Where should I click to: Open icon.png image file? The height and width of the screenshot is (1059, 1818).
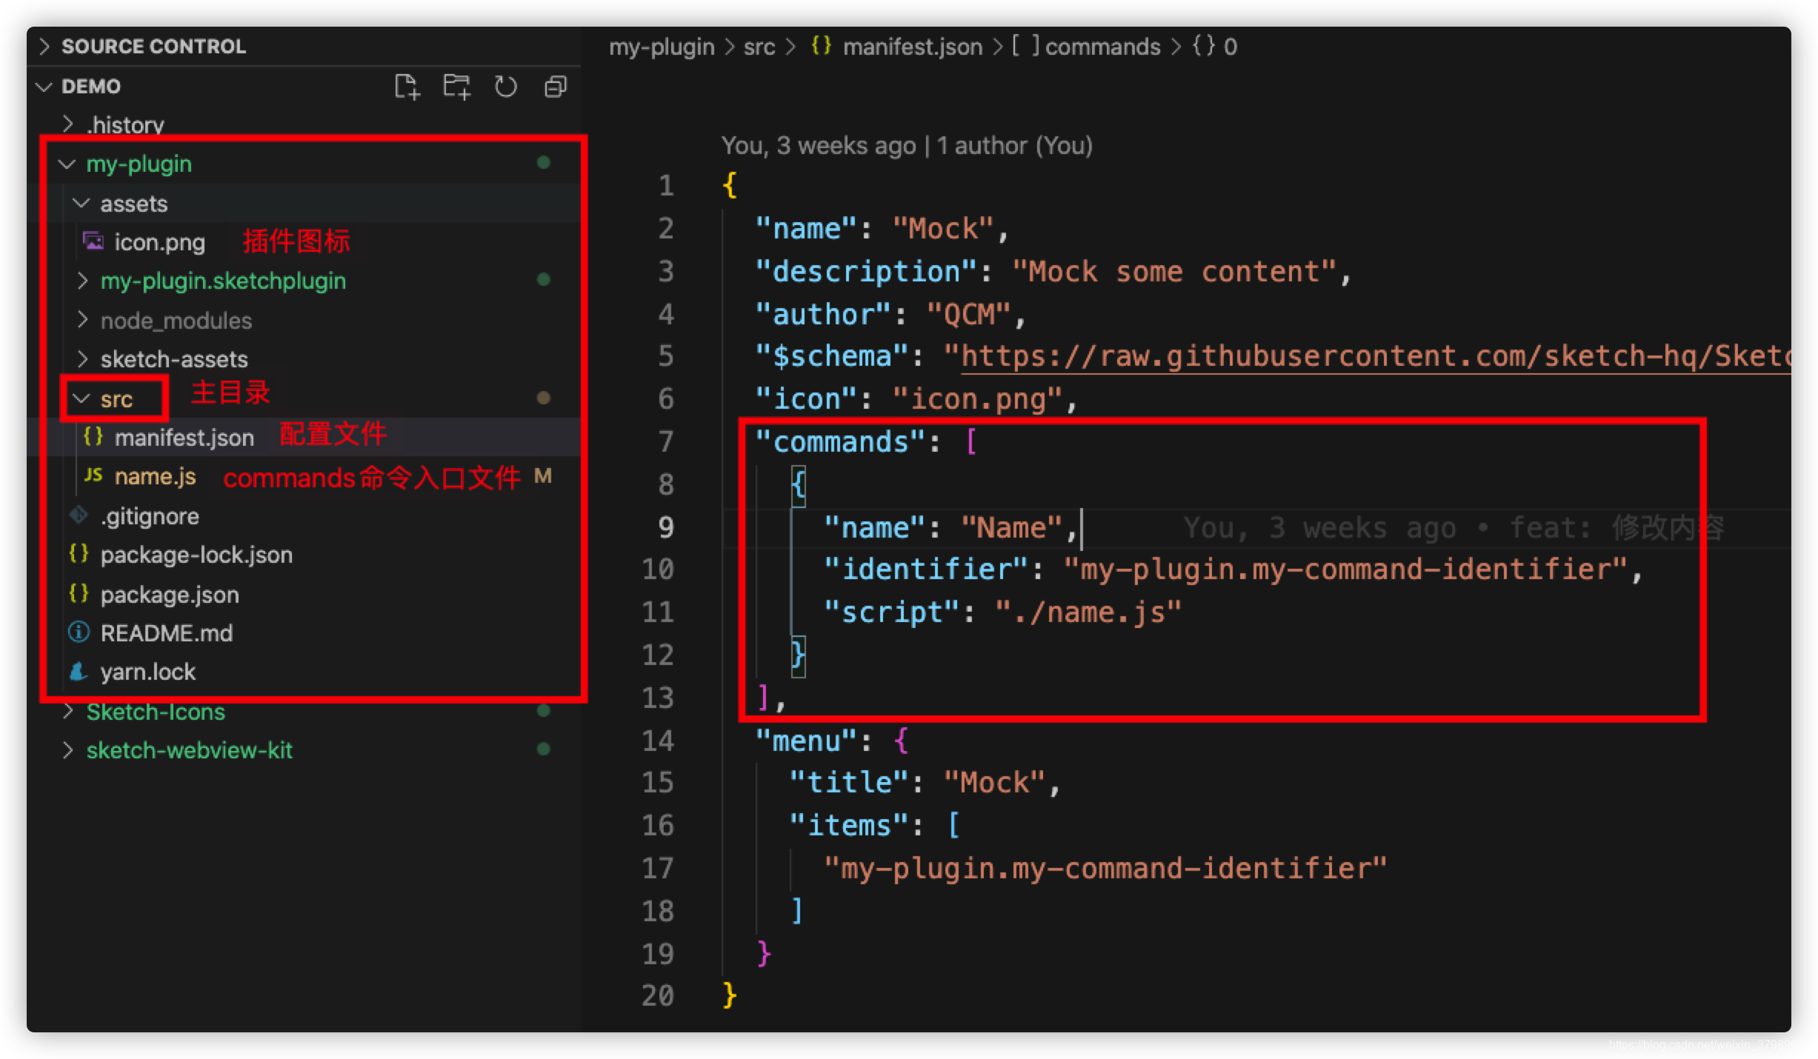pyautogui.click(x=159, y=242)
